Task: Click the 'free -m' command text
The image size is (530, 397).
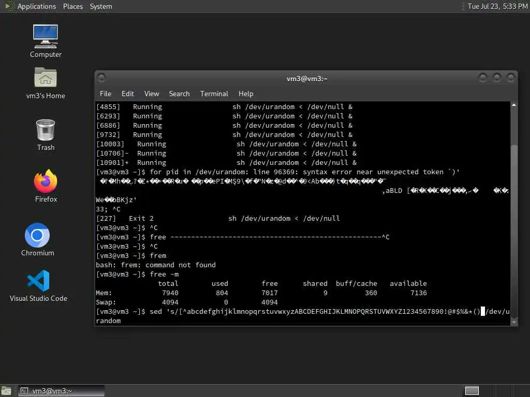Action: (x=164, y=274)
